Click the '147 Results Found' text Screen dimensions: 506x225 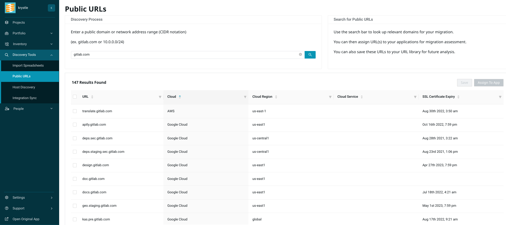tap(89, 82)
